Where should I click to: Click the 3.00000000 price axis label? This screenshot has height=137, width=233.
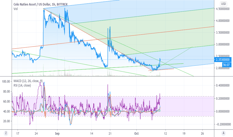point(223,44)
